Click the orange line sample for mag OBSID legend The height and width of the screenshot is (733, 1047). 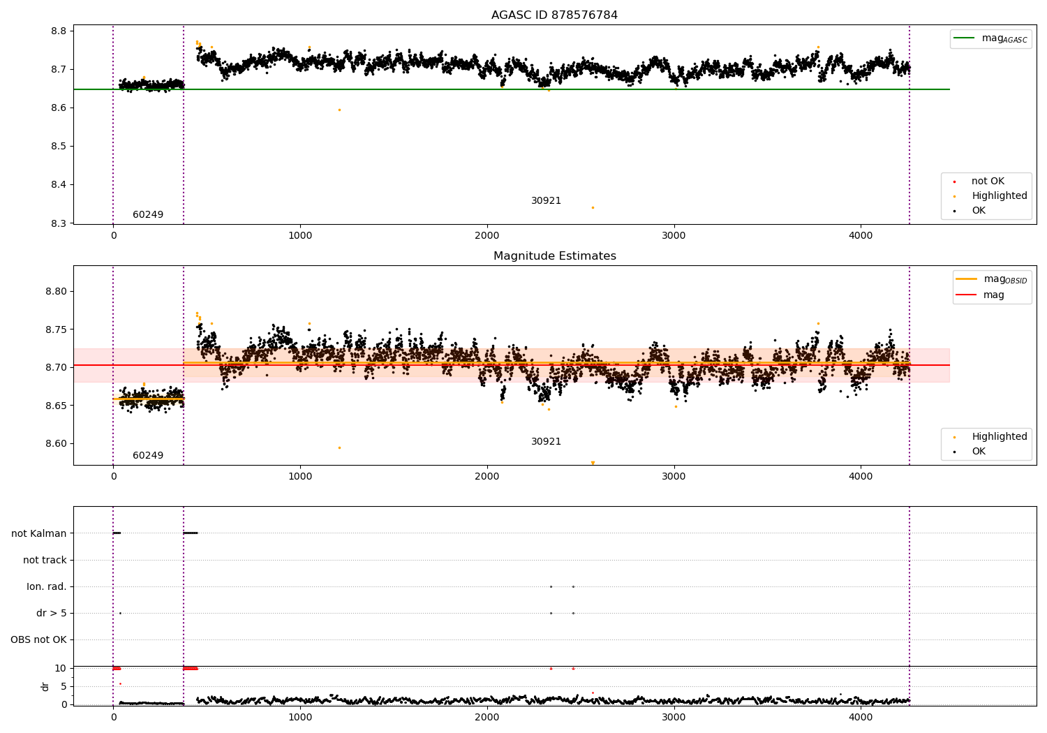[x=966, y=279]
